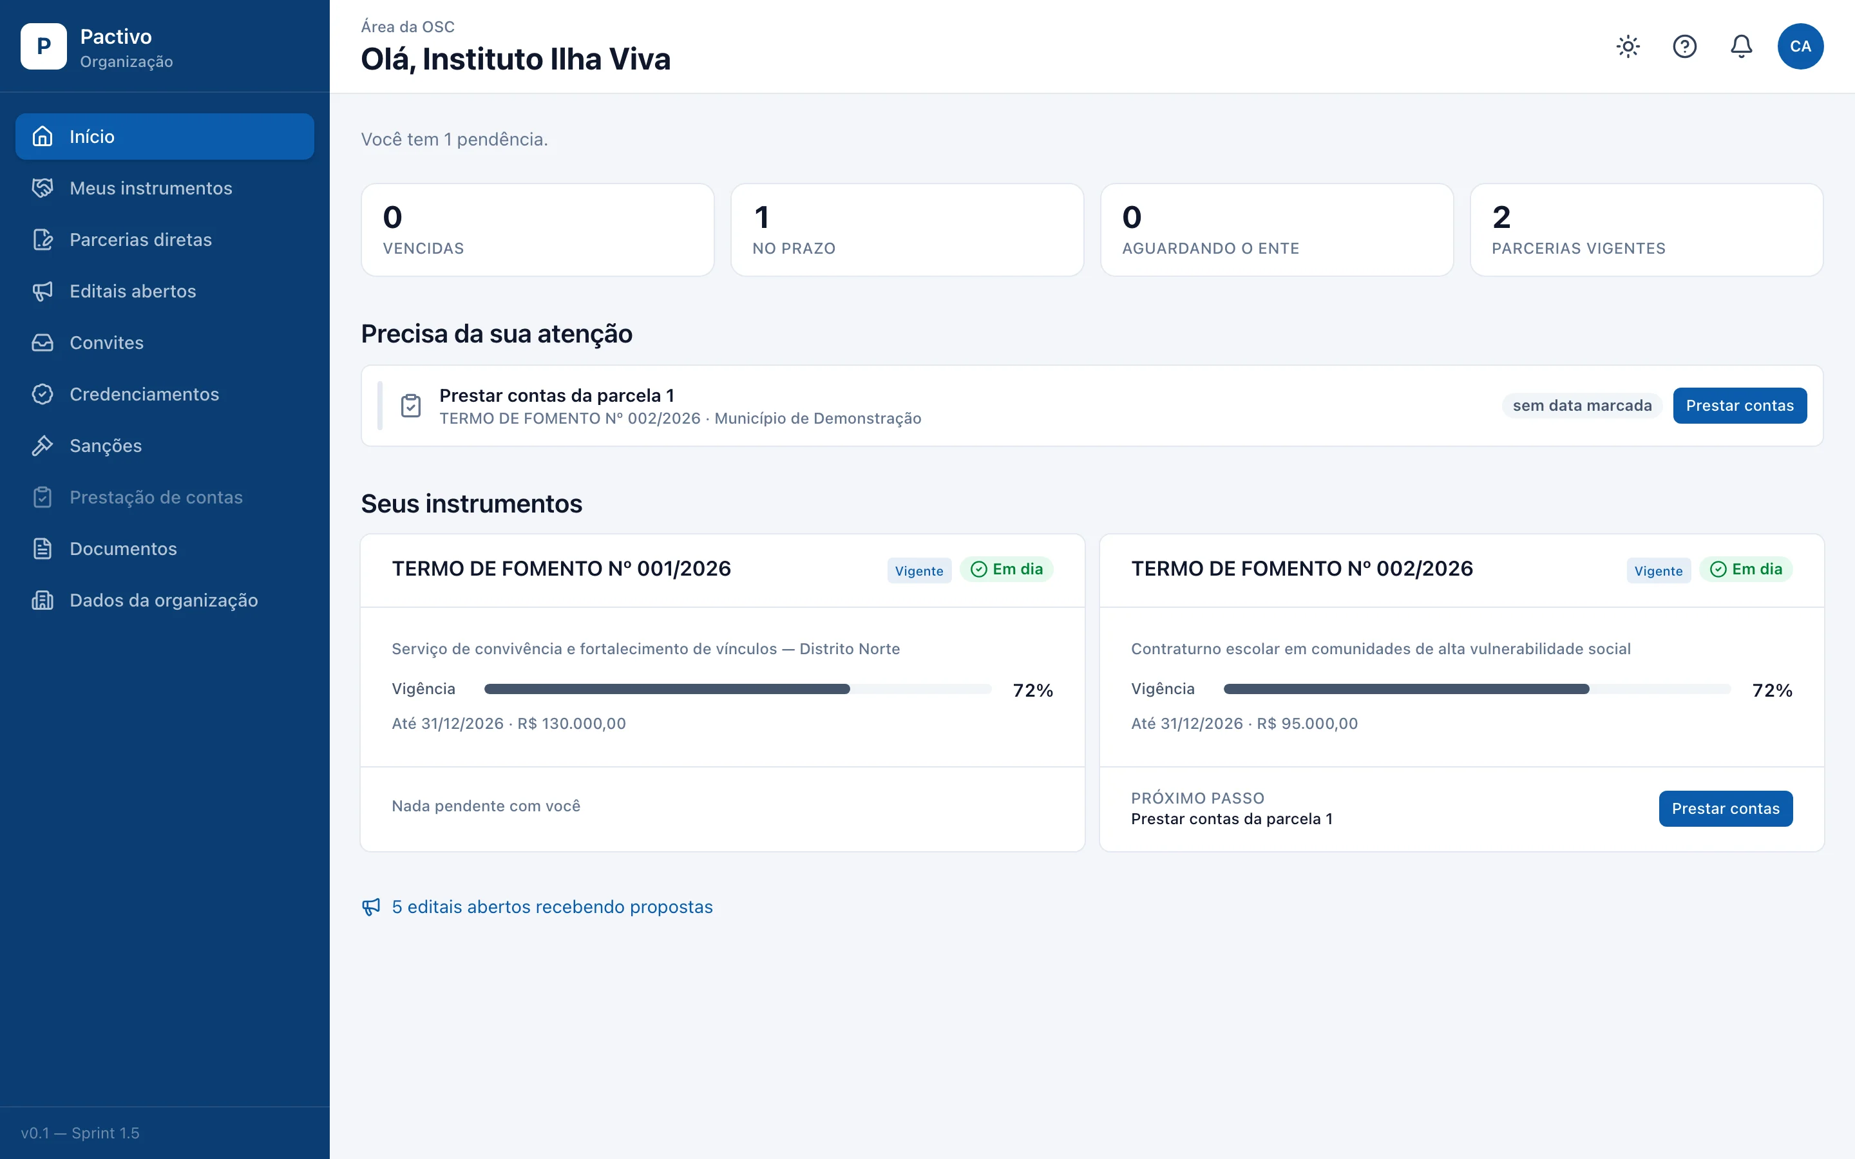Viewport: 1855px width, 1159px height.
Task: Click the inbox icon for Convites
Action: point(43,343)
